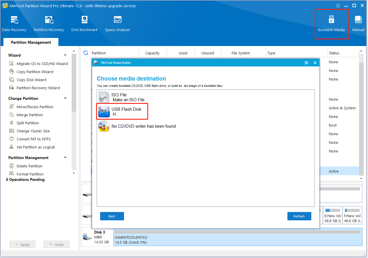The image size is (368, 258).
Task: Choose Convert FAT to NTFS
Action: 30,139
